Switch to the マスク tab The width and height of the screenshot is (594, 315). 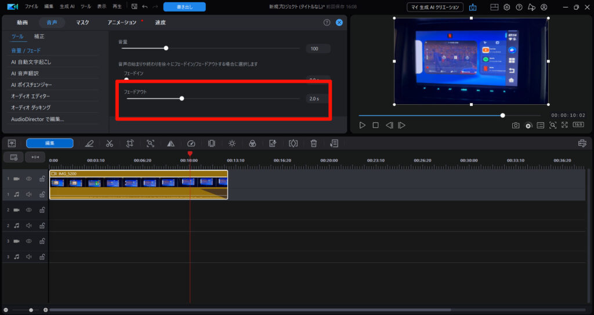(82, 22)
